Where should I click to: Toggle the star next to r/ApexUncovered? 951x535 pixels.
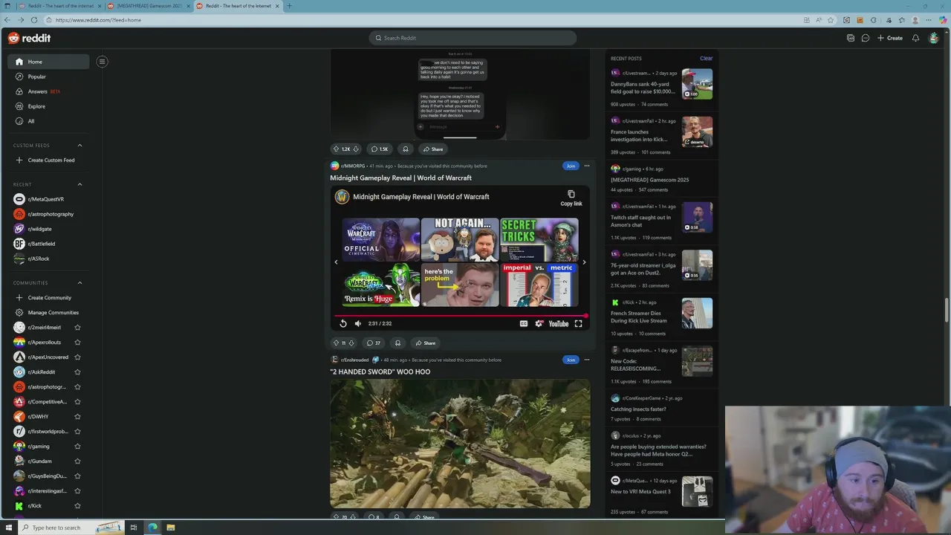77,357
